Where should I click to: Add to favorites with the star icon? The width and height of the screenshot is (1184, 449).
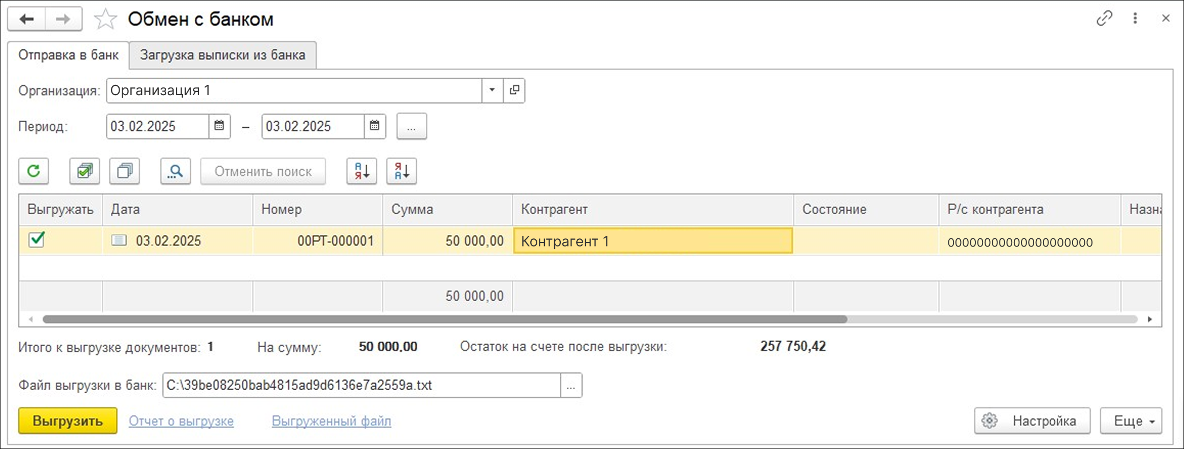[105, 19]
